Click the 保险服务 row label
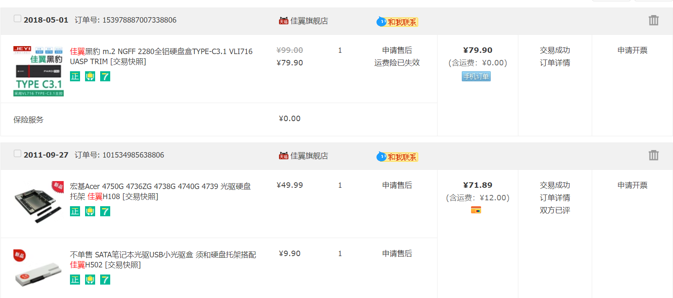This screenshot has width=673, height=298. pyautogui.click(x=28, y=120)
